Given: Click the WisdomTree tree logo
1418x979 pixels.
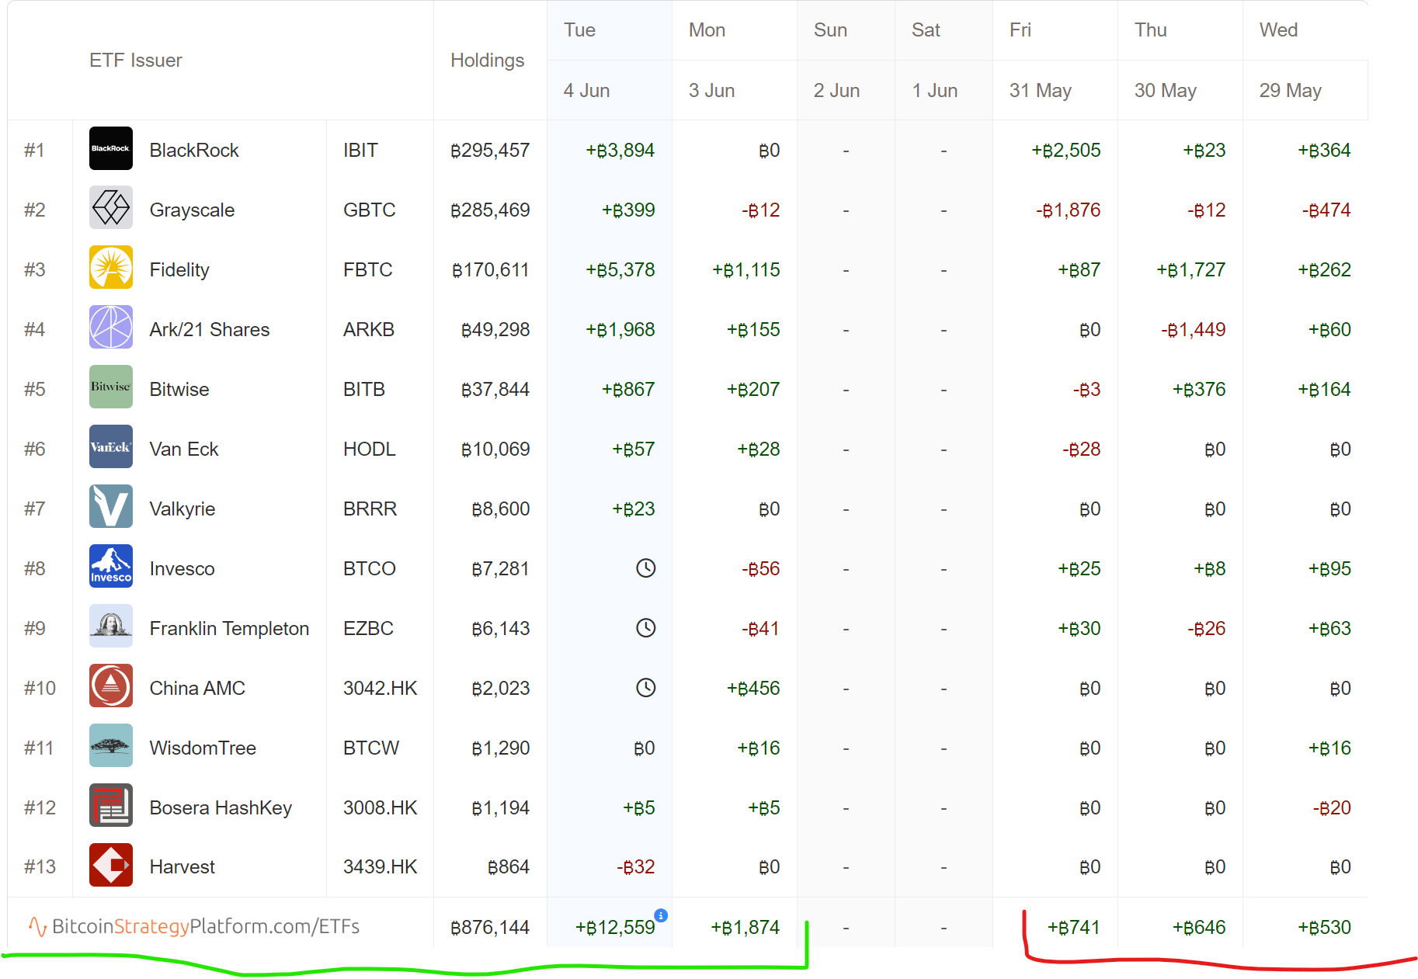Looking at the screenshot, I should point(110,746).
